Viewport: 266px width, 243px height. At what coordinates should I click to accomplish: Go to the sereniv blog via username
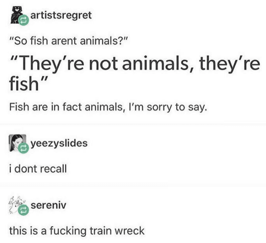pos(48,205)
